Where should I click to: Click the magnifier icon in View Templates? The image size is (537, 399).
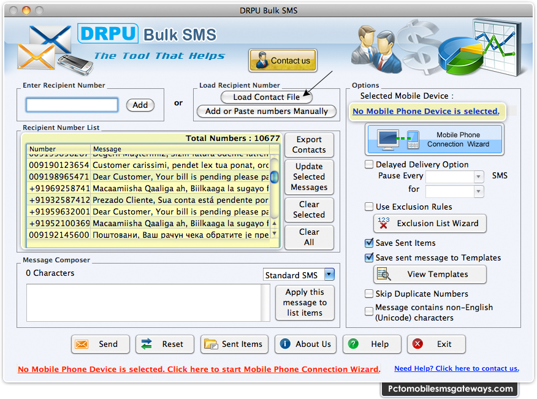[384, 274]
